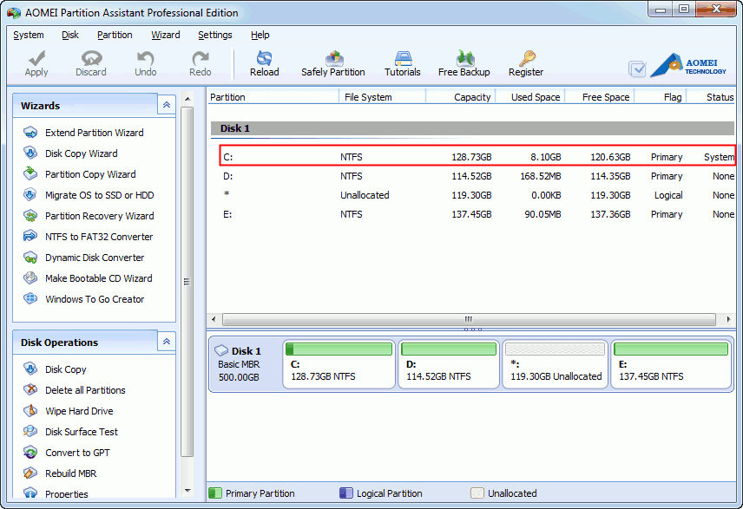The image size is (743, 509).
Task: Start Make Bootable CD Wizard
Action: point(99,278)
